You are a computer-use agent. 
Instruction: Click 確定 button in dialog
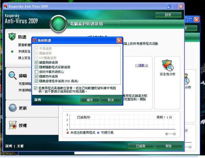click(x=90, y=100)
